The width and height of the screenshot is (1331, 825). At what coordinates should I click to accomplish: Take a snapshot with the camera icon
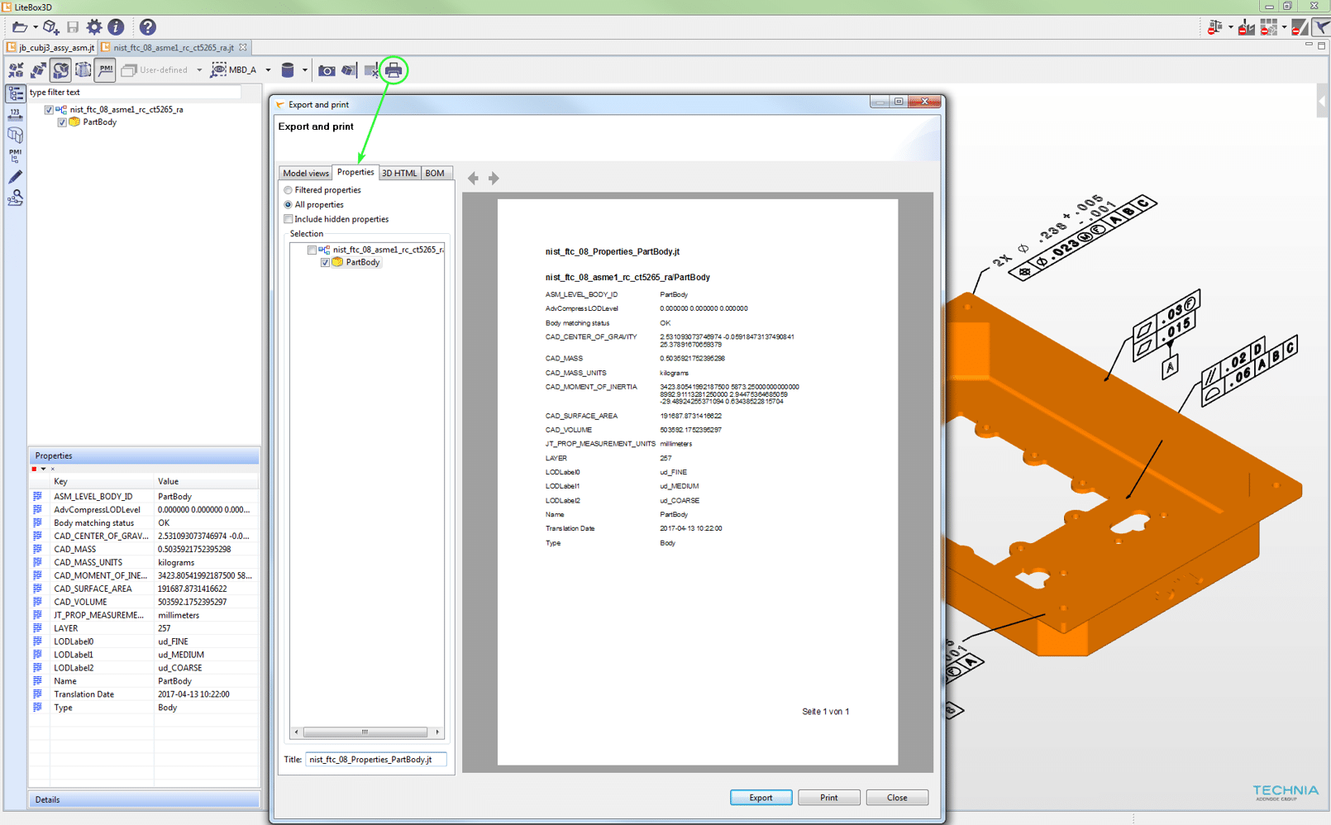[327, 71]
